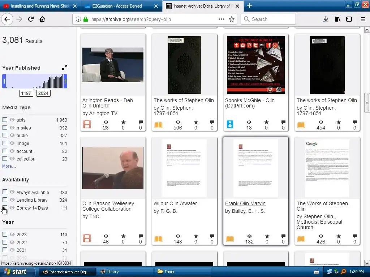370x277 pixels.
Task: Check the 2023 year filter
Action: (x=5, y=234)
